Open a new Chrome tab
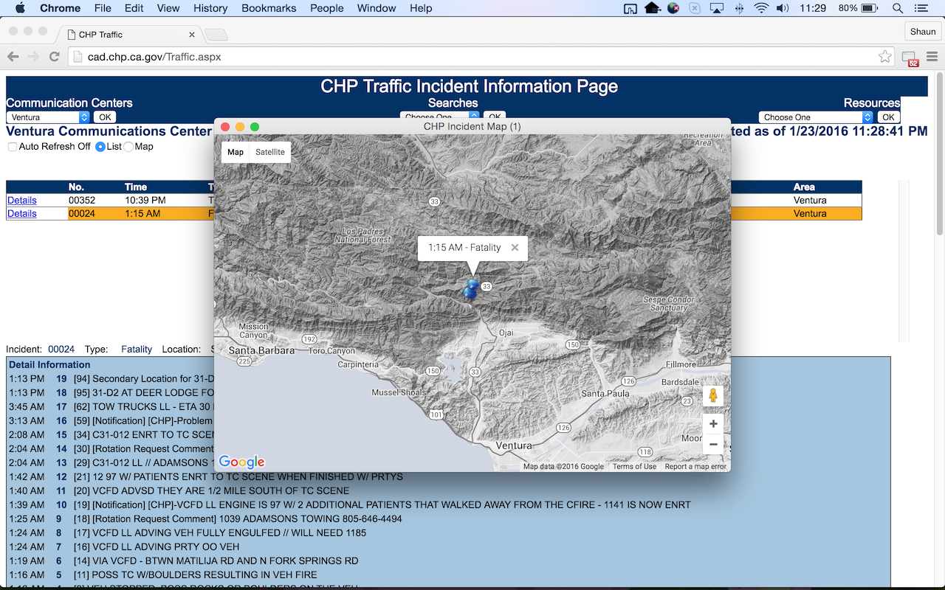The width and height of the screenshot is (945, 590). 216,35
